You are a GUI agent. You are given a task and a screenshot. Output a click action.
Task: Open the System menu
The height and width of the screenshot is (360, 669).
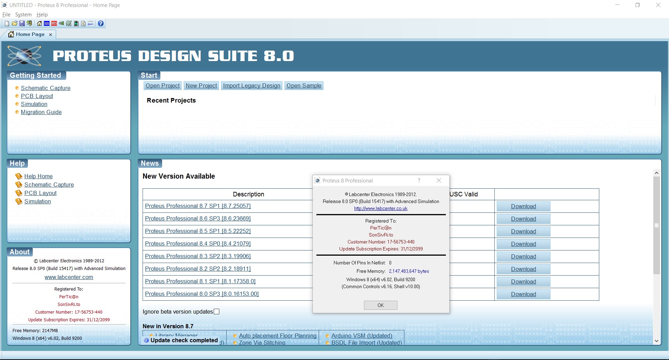click(23, 14)
